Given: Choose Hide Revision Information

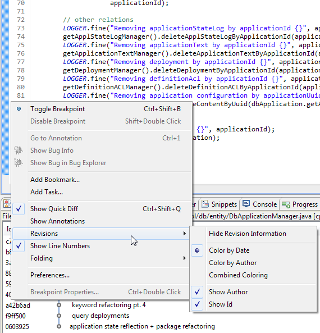Looking at the screenshot, I should (x=253, y=234).
